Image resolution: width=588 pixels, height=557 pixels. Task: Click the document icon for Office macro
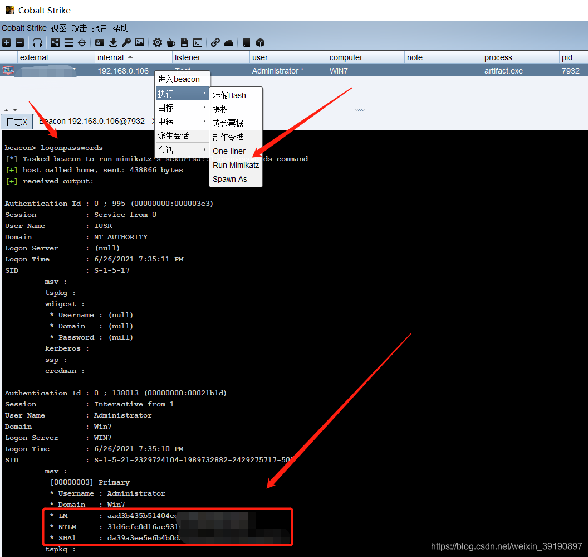pyautogui.click(x=184, y=42)
